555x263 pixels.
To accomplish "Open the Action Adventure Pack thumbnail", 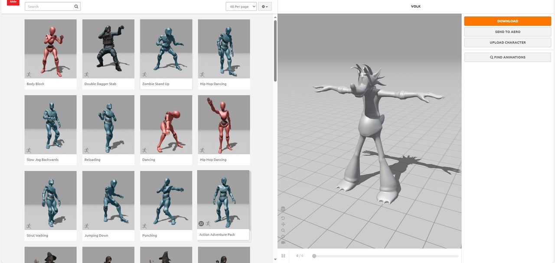I will (223, 200).
